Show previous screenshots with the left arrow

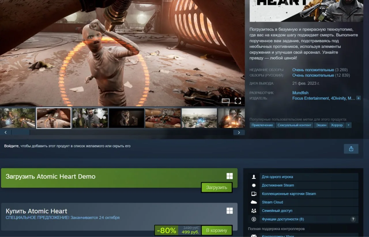click(5, 132)
